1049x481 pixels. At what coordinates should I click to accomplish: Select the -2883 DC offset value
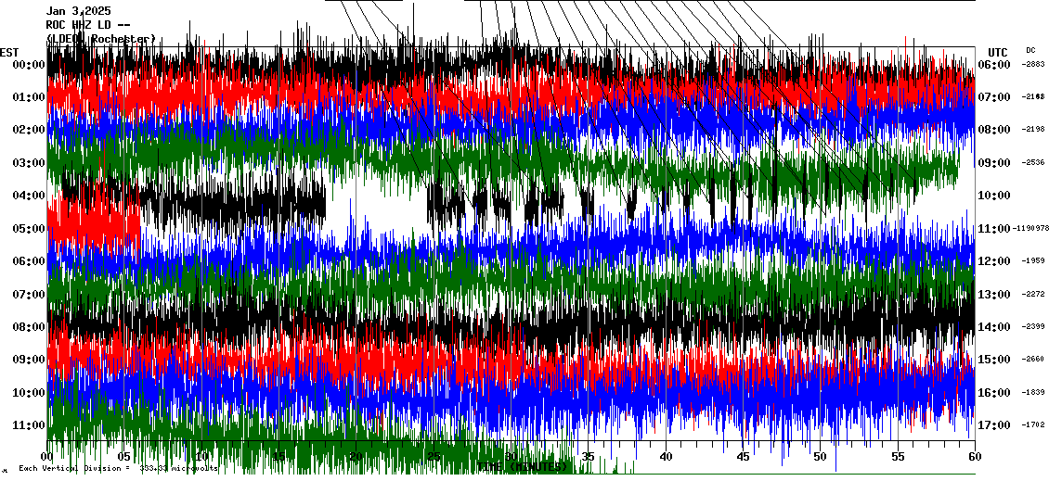(x=1033, y=65)
